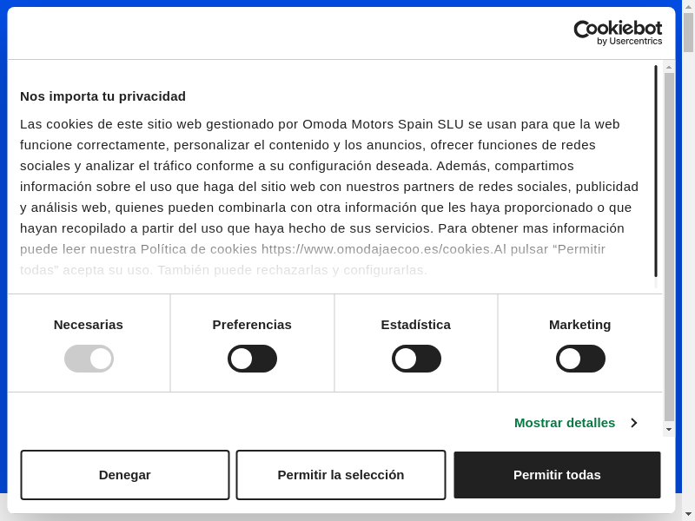Click the chevron arrow beside Mostrar detalles
The image size is (695, 521).
point(634,423)
